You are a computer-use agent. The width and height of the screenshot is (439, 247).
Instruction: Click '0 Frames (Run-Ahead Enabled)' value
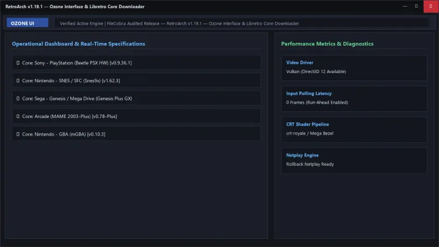pyautogui.click(x=317, y=103)
